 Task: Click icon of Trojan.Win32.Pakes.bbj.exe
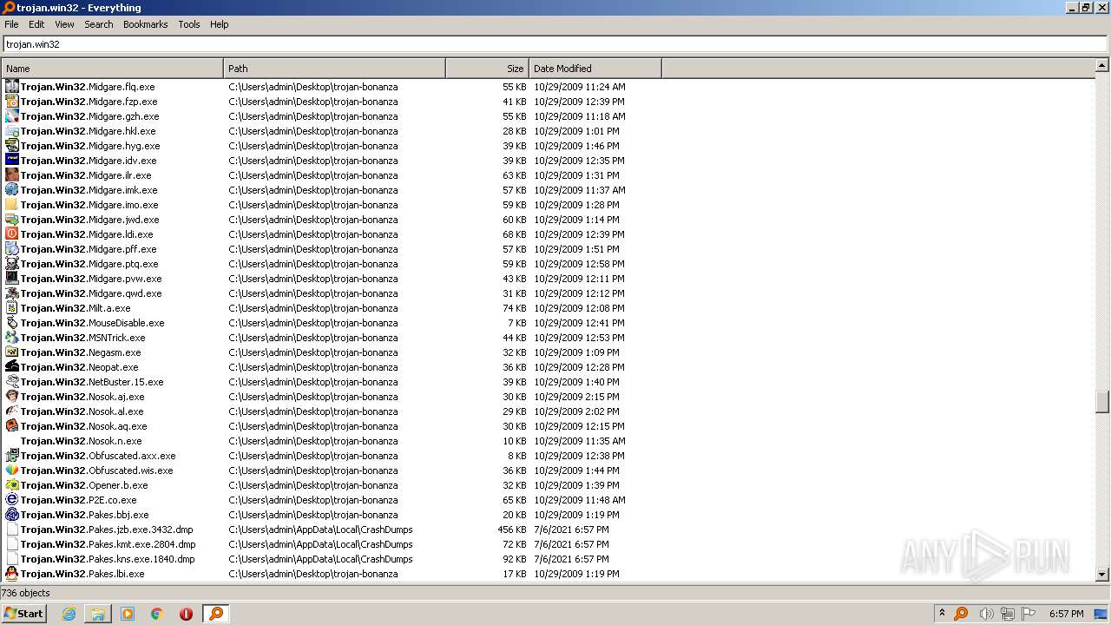tap(11, 515)
